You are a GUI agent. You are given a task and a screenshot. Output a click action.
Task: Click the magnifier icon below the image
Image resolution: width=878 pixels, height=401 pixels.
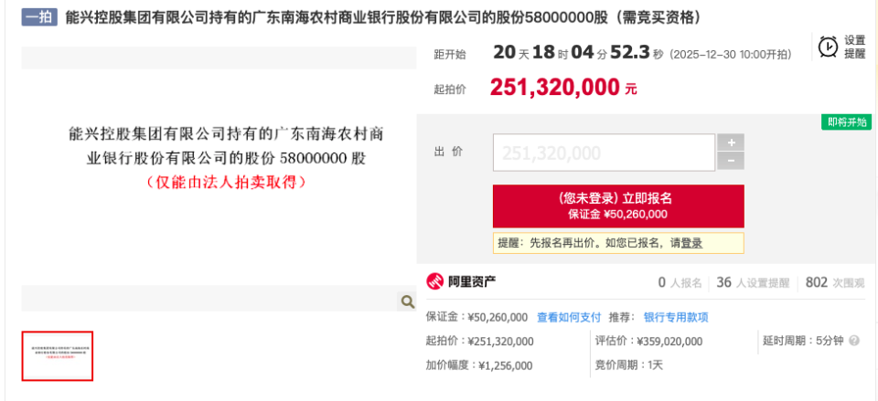click(407, 301)
